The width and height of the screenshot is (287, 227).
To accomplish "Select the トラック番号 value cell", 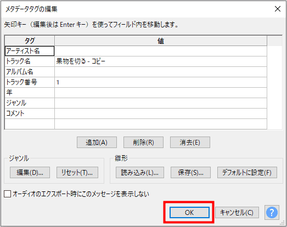I will click(161, 82).
